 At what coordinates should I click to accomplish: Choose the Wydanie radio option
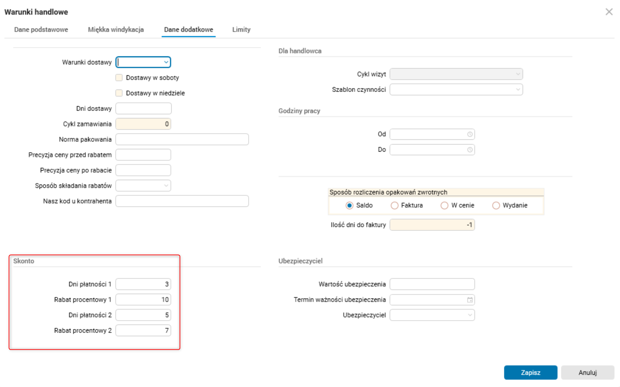tap(496, 206)
